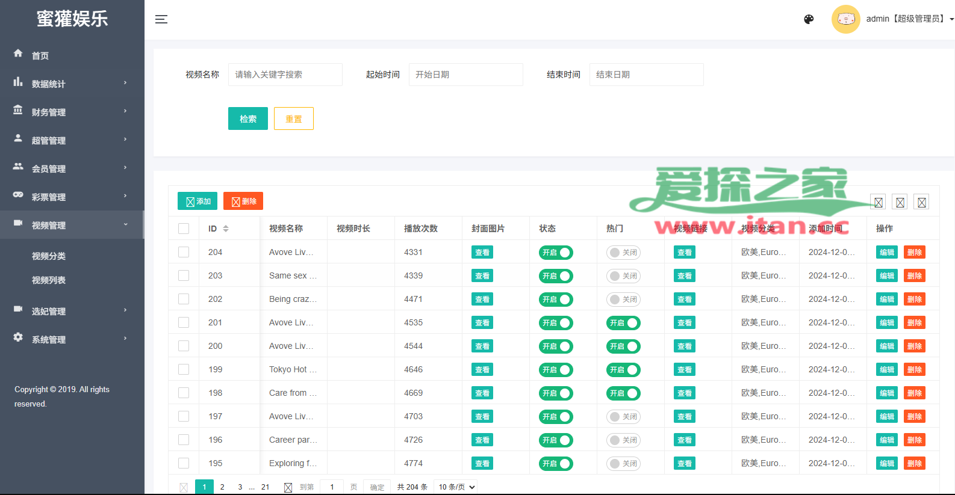Open the theme palette icon
Image resolution: width=955 pixels, height=495 pixels.
pos(809,19)
